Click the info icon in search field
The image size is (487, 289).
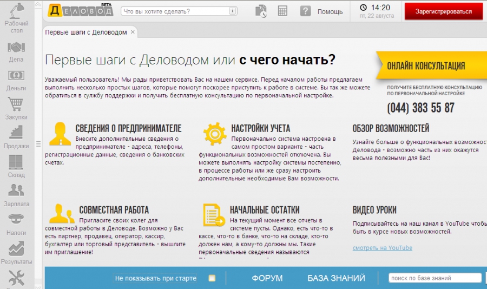pyautogui.click(x=232, y=11)
